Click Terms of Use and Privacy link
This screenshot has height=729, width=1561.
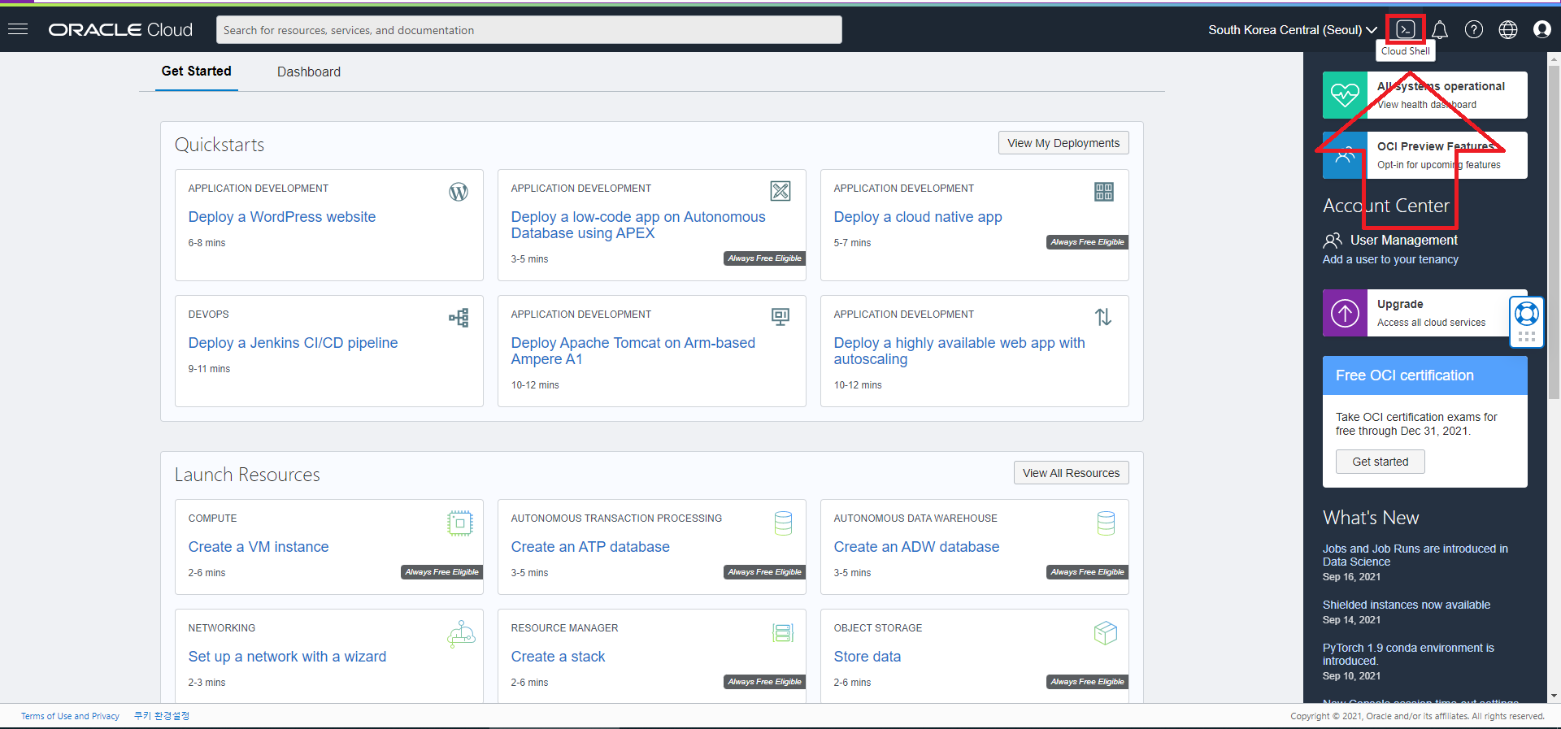click(x=70, y=716)
